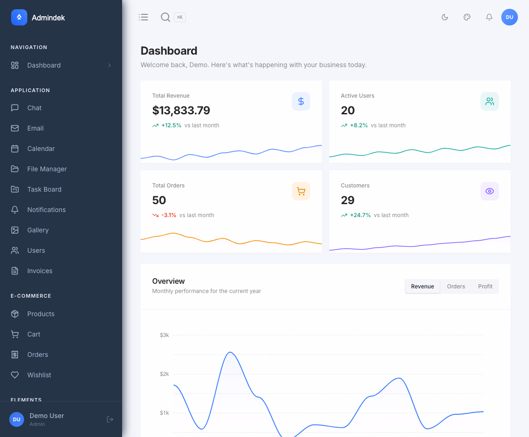
Task: Click the shopping cart icon on Total Orders card
Action: point(301,191)
